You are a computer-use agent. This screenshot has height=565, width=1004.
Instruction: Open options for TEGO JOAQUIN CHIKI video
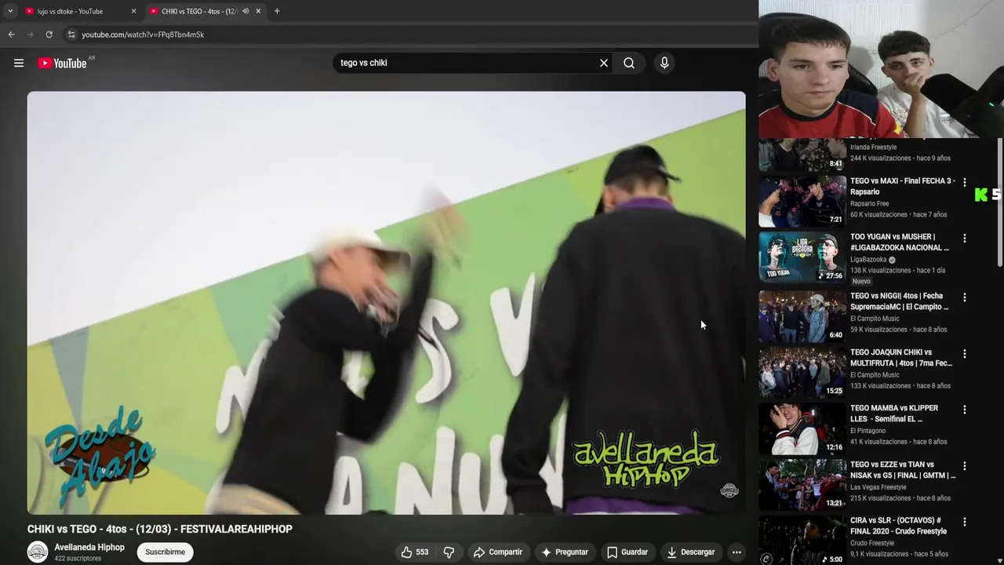[965, 354]
